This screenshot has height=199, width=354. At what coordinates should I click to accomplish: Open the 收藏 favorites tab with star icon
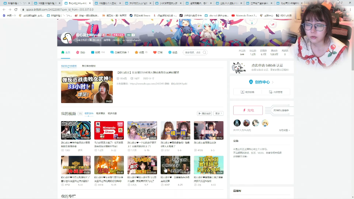[x=141, y=52]
